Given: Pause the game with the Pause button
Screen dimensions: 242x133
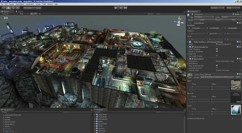Looking at the screenshot, I should [x=121, y=8].
